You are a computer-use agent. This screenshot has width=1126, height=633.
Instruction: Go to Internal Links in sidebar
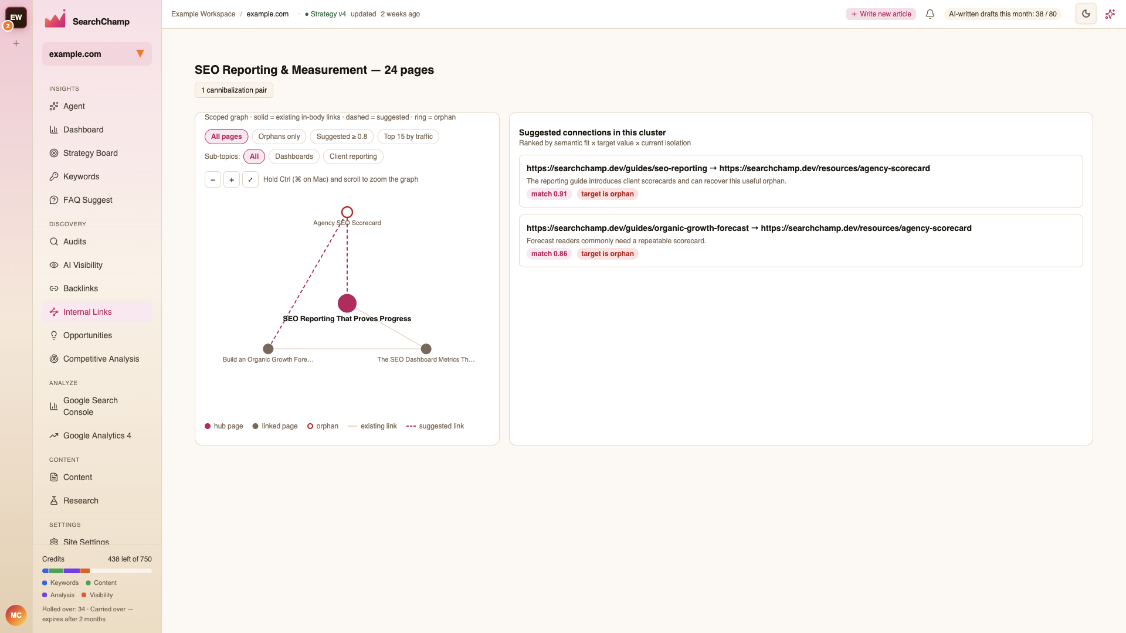pos(97,312)
